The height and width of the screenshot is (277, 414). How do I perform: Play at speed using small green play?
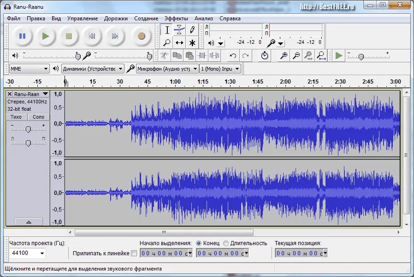click(x=339, y=55)
